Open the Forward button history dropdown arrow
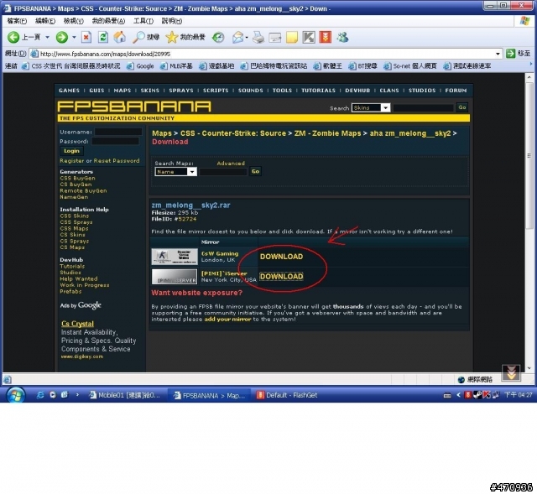This screenshot has width=537, height=494. pyautogui.click(x=74, y=37)
